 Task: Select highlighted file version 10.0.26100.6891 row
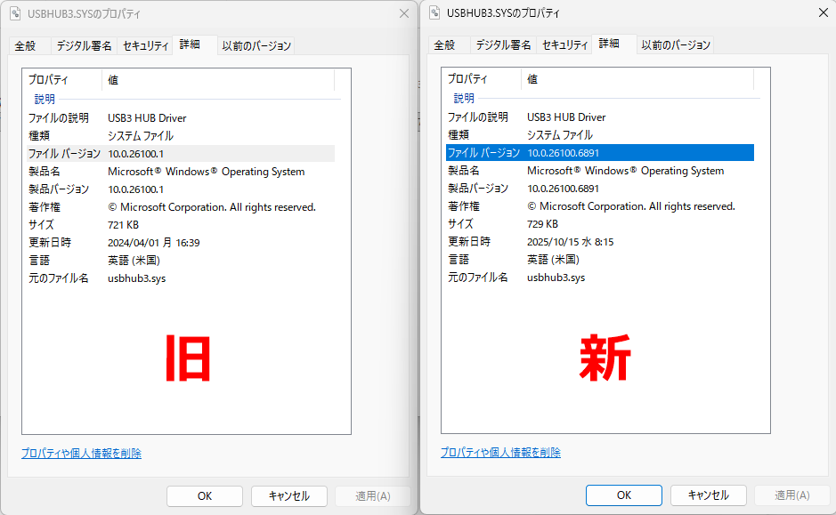pyautogui.click(x=598, y=153)
